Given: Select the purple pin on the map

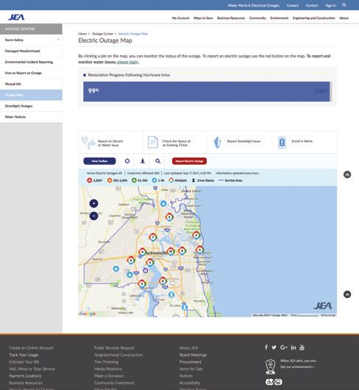Looking at the screenshot, I should [x=146, y=270].
